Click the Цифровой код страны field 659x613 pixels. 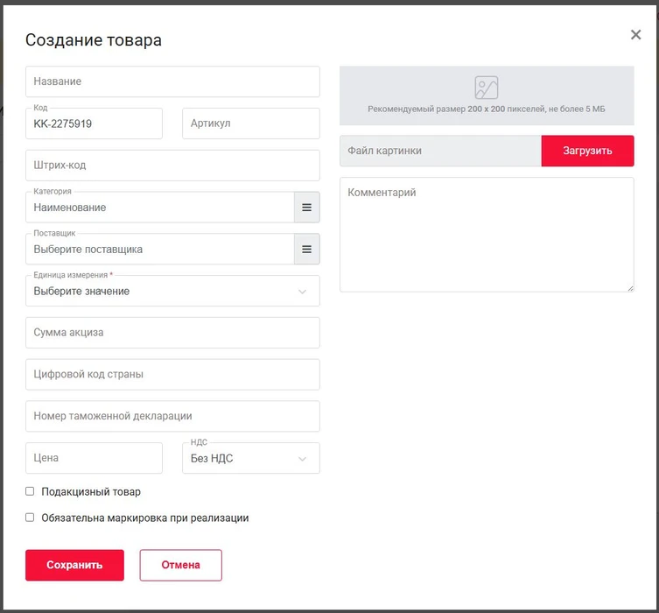click(172, 375)
